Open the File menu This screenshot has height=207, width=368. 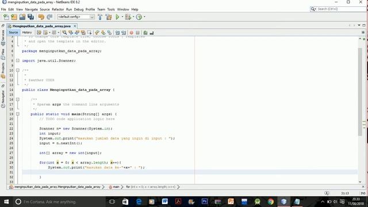click(3, 9)
